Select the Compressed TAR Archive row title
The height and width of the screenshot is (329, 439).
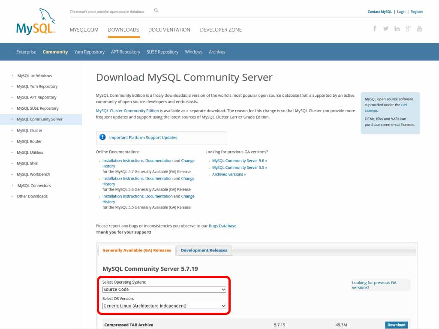129,325
